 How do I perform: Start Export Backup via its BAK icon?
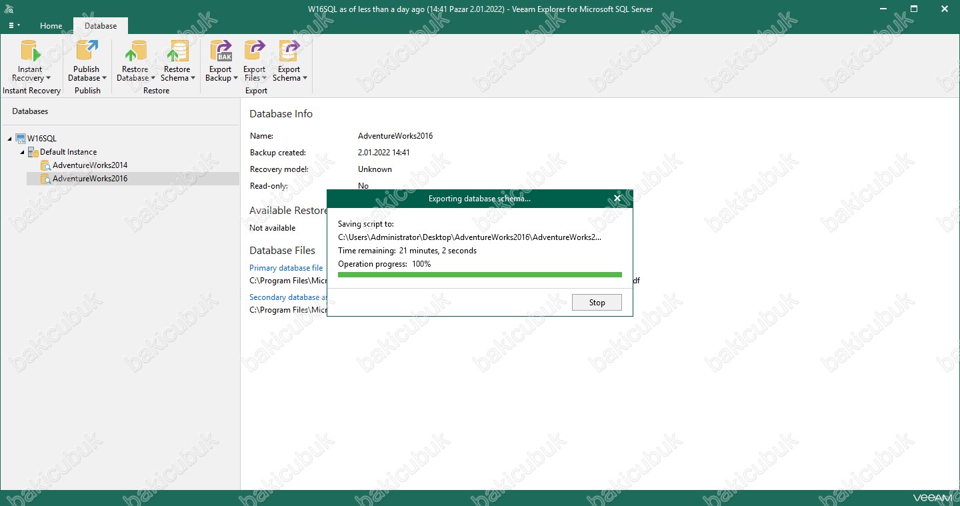pyautogui.click(x=220, y=51)
